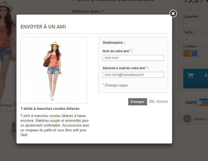Click the product description paragraph in popup
This screenshot has width=208, height=161.
(55, 125)
